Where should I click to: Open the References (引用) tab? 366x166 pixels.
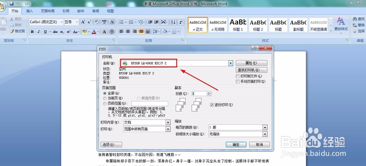(66, 11)
